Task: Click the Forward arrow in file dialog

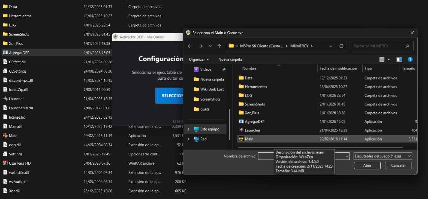Action: (200, 46)
